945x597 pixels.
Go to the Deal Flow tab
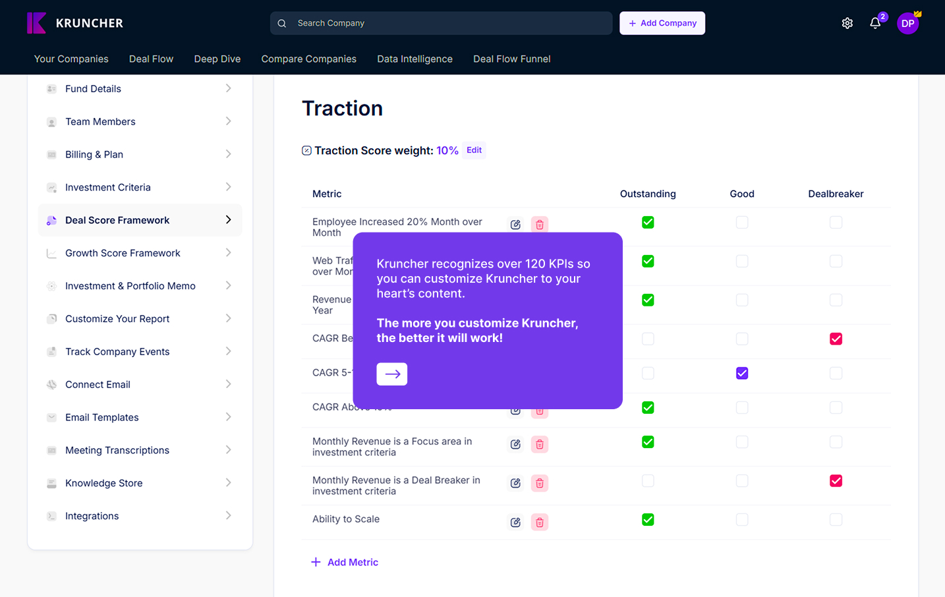(151, 59)
